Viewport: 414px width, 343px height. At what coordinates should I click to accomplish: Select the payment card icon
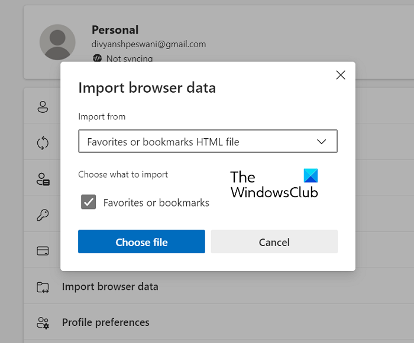(43, 251)
